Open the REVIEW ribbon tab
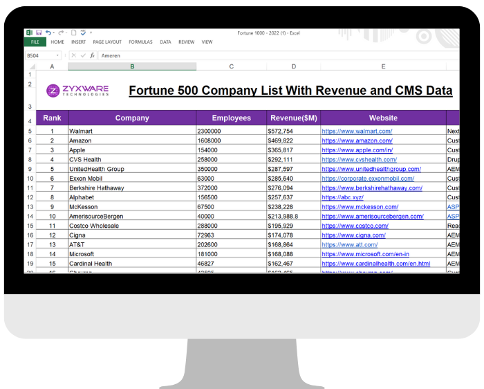The width and height of the screenshot is (484, 389). 187,42
